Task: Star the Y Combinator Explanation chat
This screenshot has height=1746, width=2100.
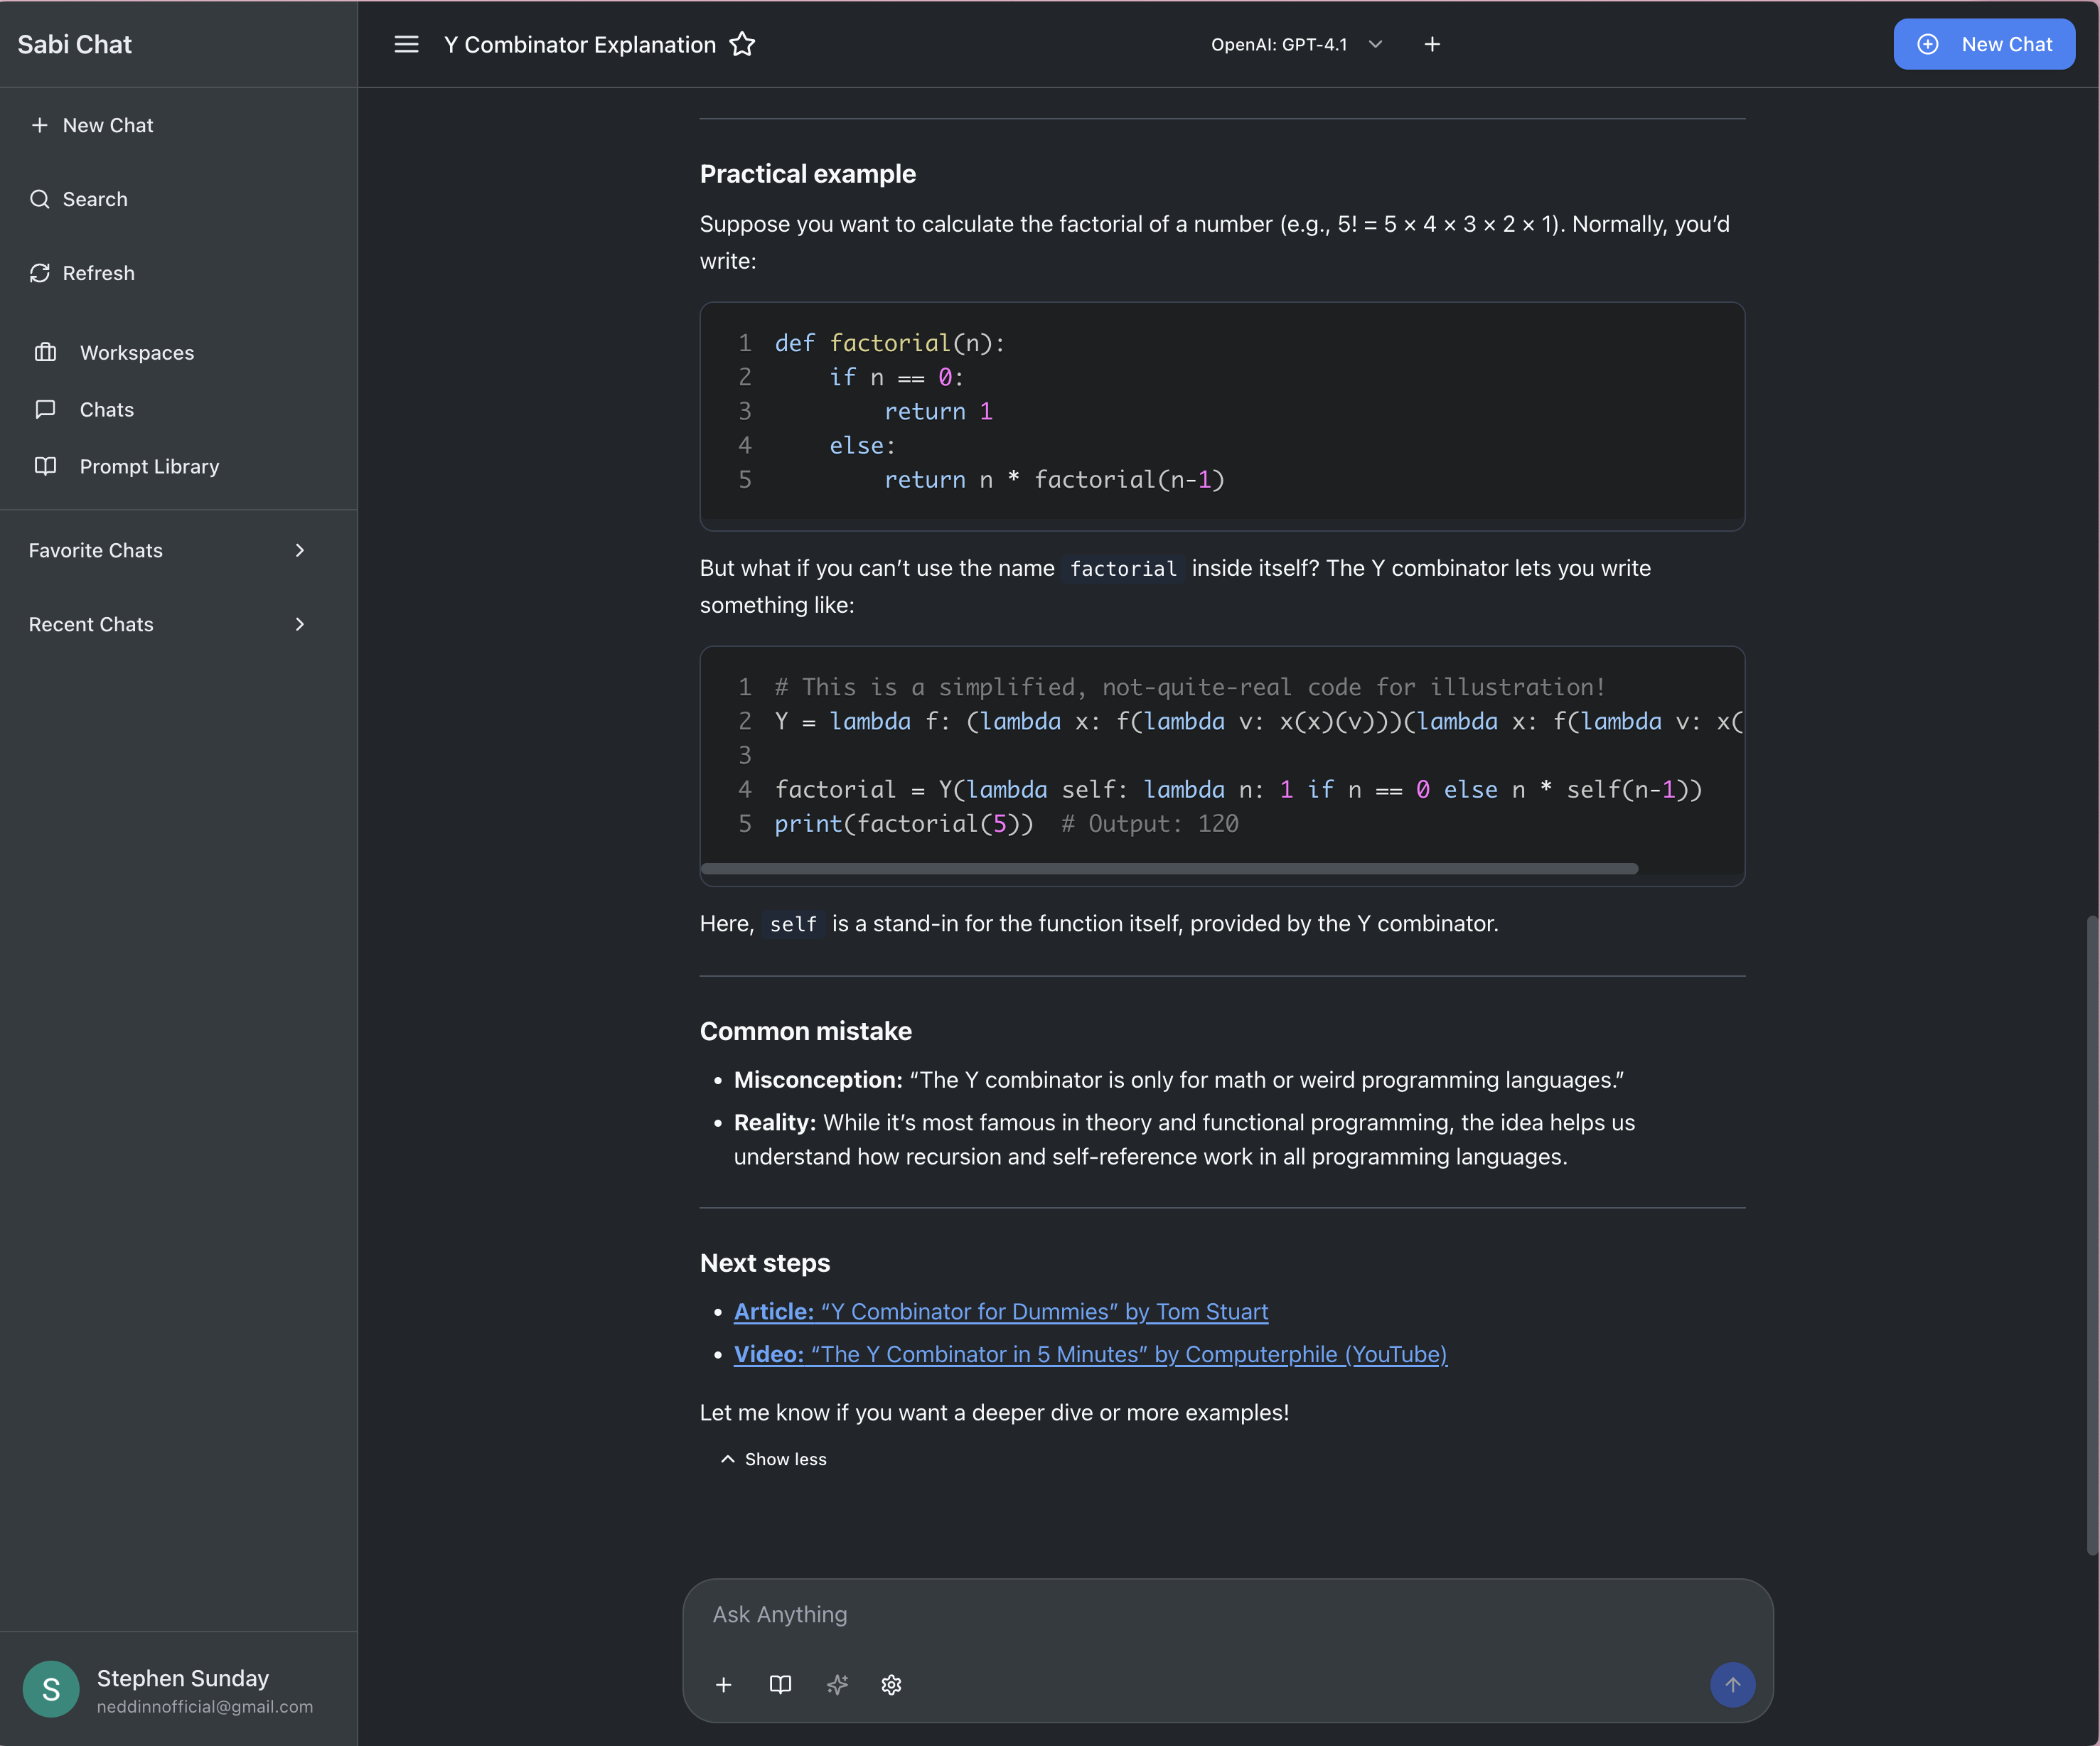Action: [742, 44]
